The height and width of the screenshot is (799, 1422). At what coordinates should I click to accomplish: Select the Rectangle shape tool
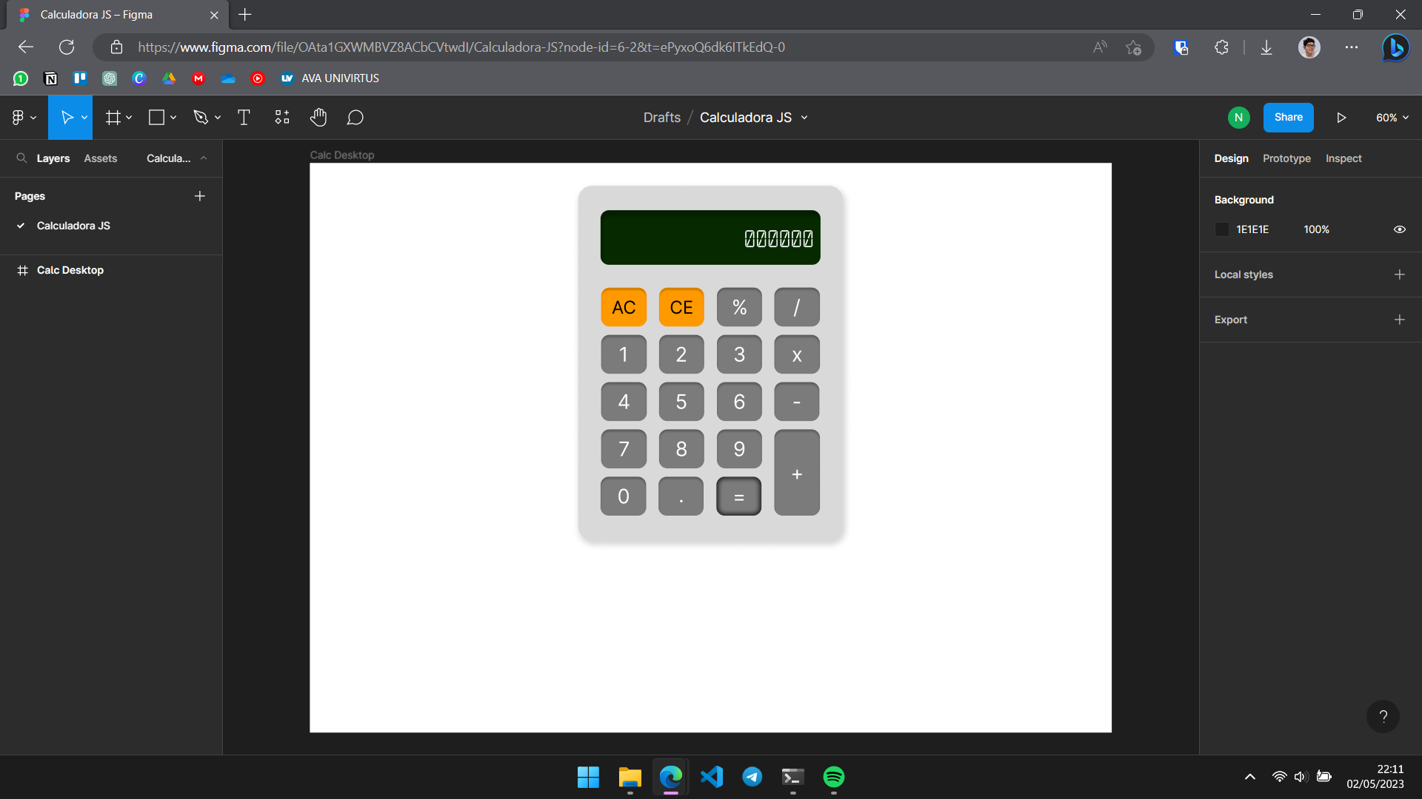pyautogui.click(x=158, y=117)
